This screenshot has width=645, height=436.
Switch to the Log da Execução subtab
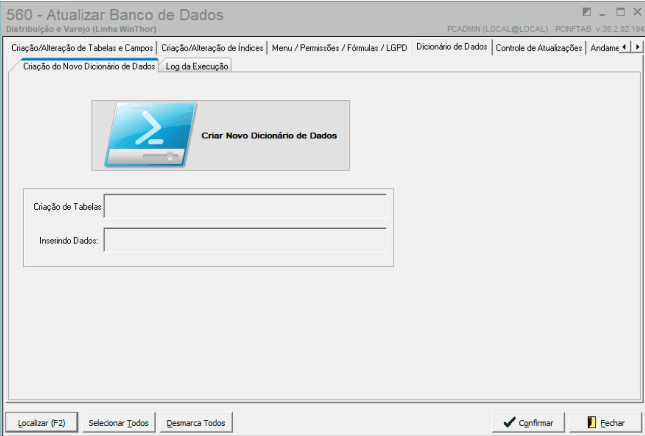pos(197,67)
